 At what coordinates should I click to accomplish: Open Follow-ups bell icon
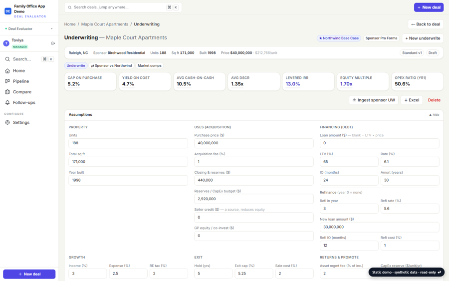click(7, 102)
